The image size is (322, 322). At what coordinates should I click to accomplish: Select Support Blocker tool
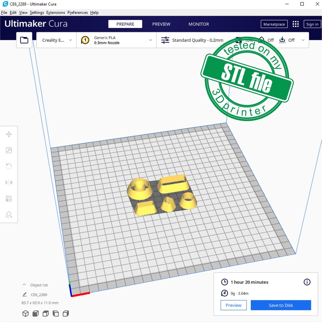[9, 214]
